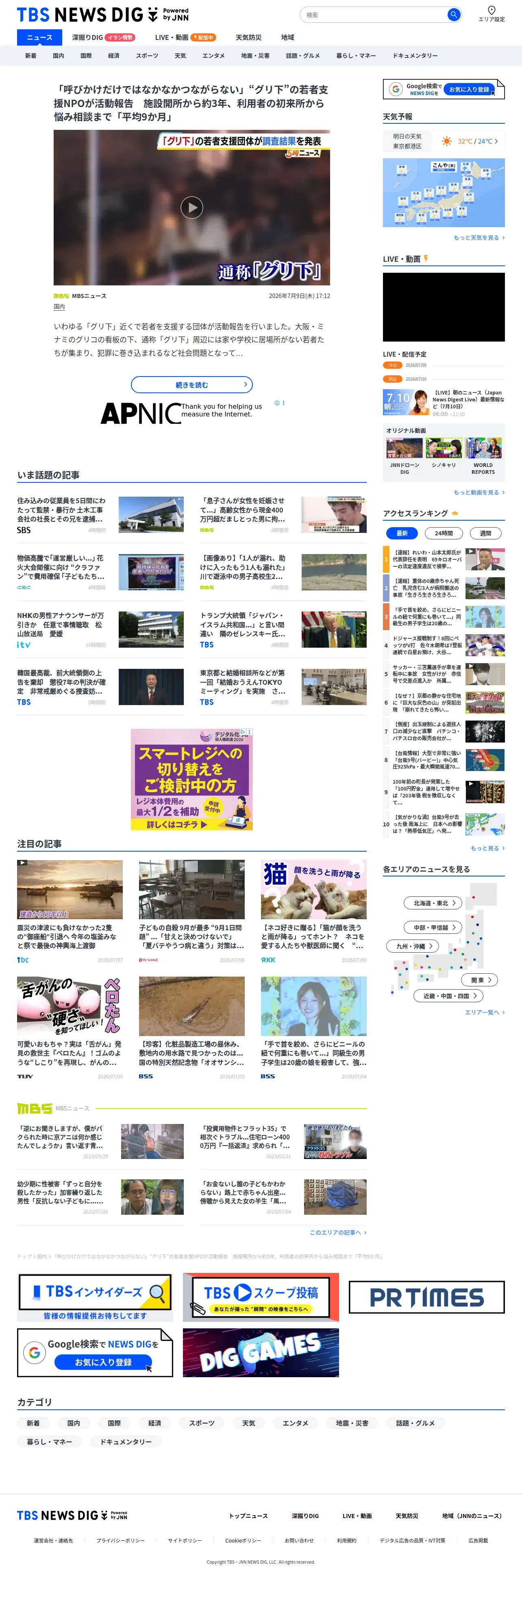522x1619 pixels.
Task: Switch to the 天気防災 main tab
Action: click(x=248, y=38)
